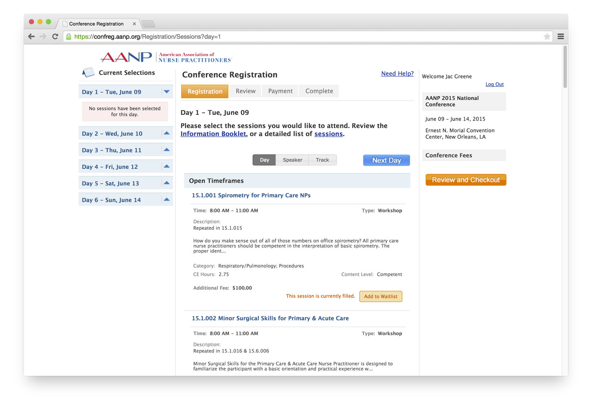Screen dimensions: 592x410
Task: Reload the page with the refresh icon
Action: coord(55,37)
